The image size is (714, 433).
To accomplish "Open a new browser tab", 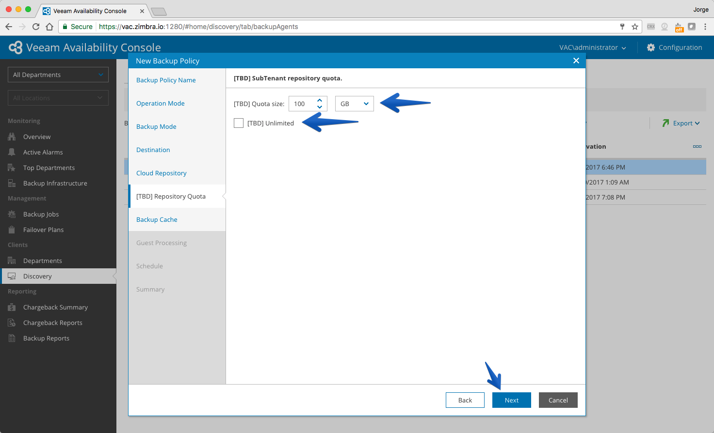I will pyautogui.click(x=159, y=11).
